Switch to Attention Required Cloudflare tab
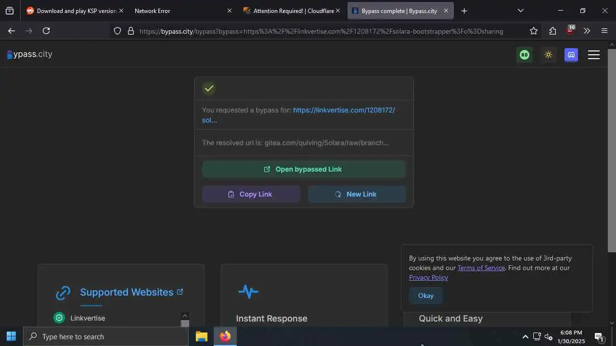 (291, 11)
